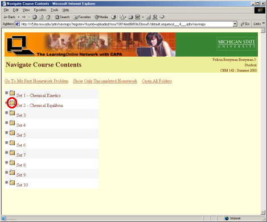Open the Favorites pane toolbar button

pos(82,17)
